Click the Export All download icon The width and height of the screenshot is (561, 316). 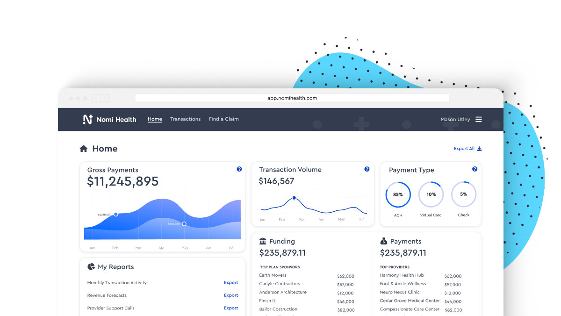pyautogui.click(x=479, y=149)
